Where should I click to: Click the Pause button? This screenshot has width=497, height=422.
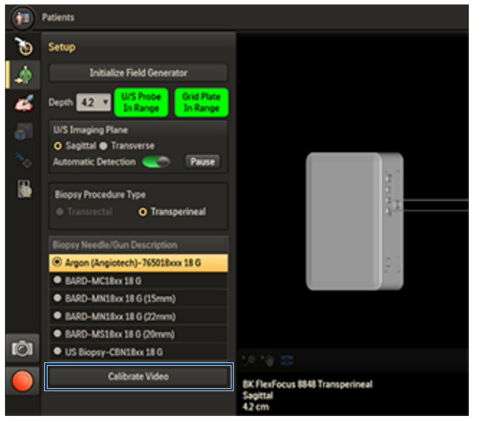pos(203,162)
